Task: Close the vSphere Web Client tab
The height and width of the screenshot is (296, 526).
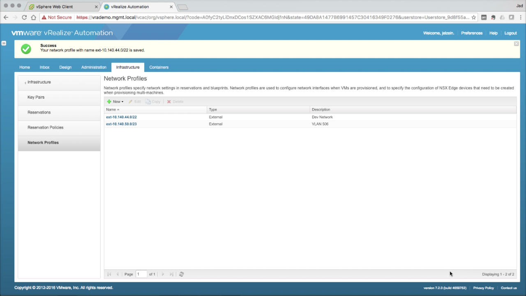Action: coord(96,7)
